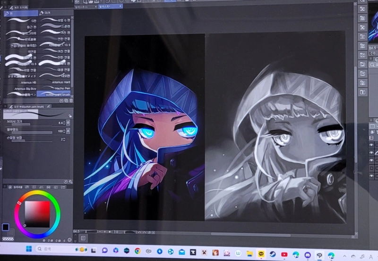Toggle the lock icon in tool property
The width and height of the screenshot is (378, 261).
click(70, 115)
